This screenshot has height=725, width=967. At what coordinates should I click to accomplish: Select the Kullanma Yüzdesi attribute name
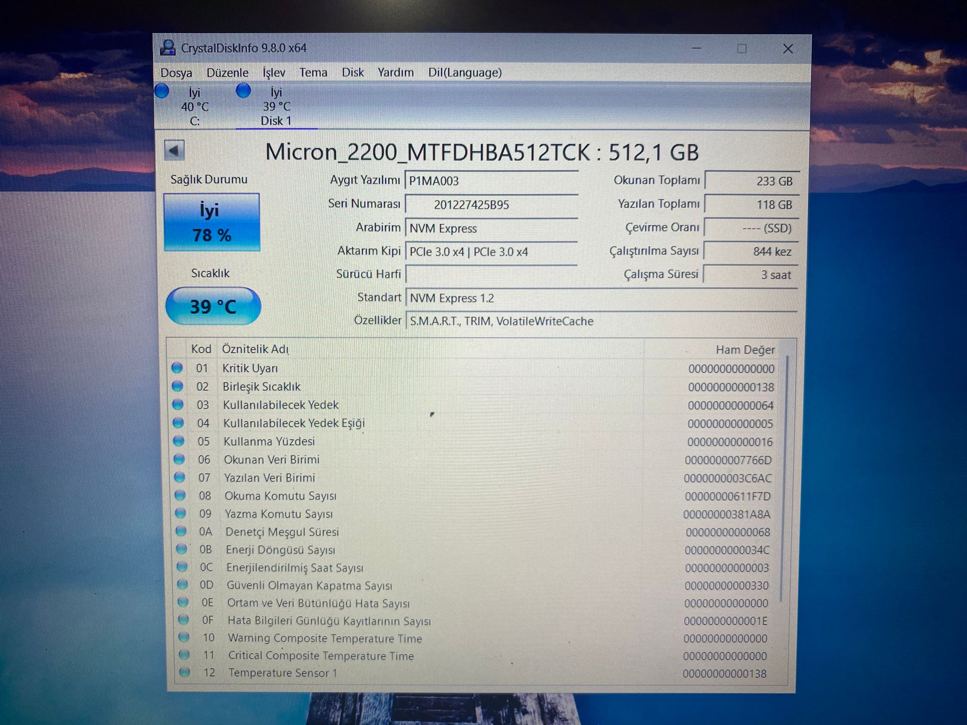[x=269, y=441]
